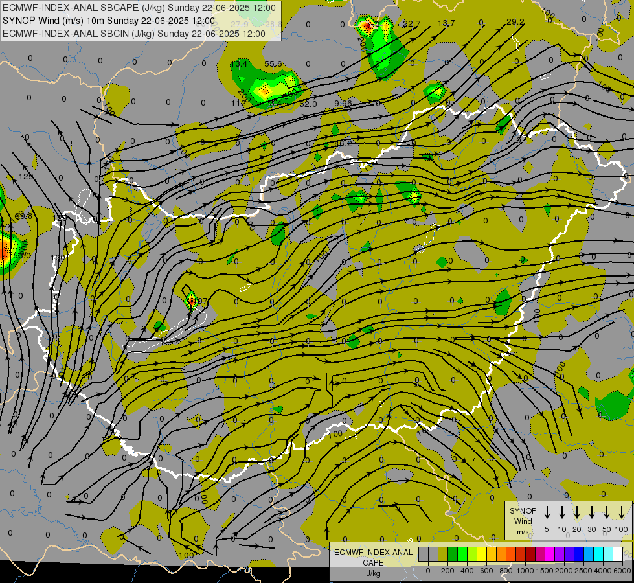634x583 pixels.
Task: Click the SYNOP Wind 10m title line
Action: point(109,21)
